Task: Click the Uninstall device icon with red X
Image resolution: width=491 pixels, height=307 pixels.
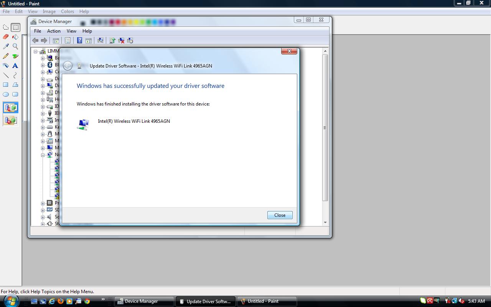Action: 121,40
